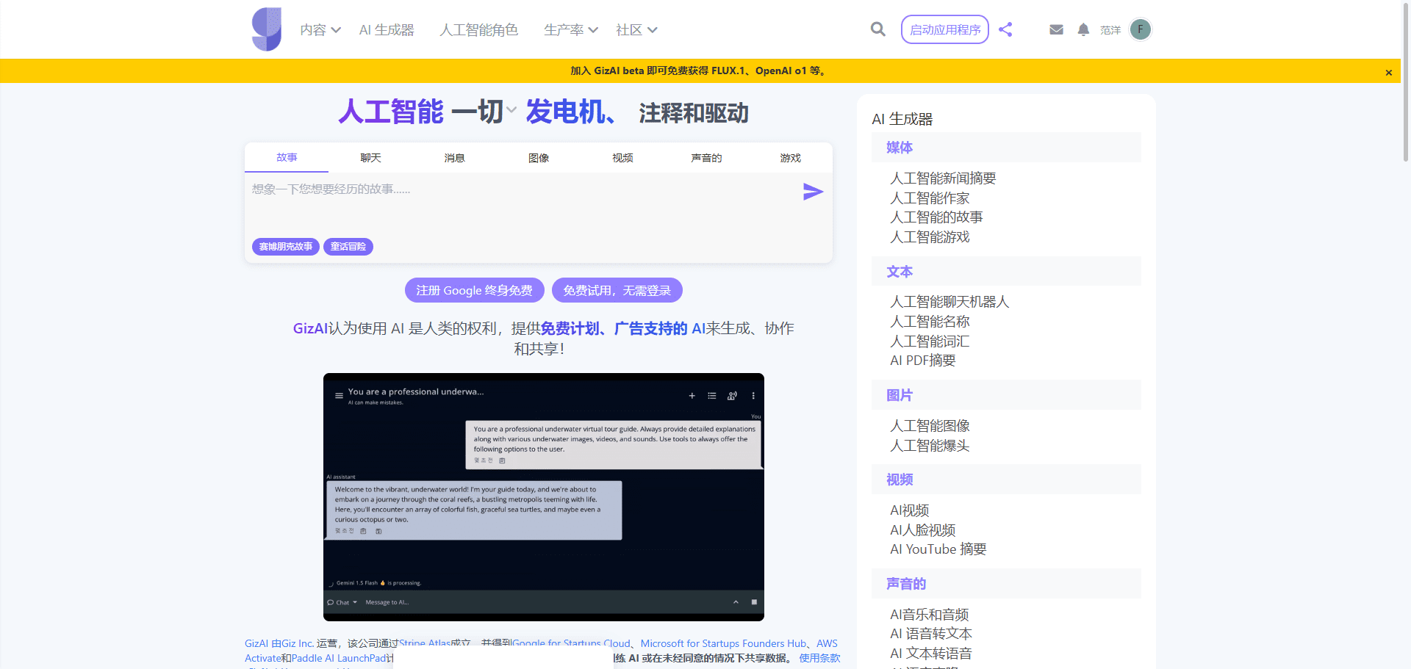Open 人工智能图像 in sidebar
Screen dimensions: 1411x669
[x=930, y=426]
